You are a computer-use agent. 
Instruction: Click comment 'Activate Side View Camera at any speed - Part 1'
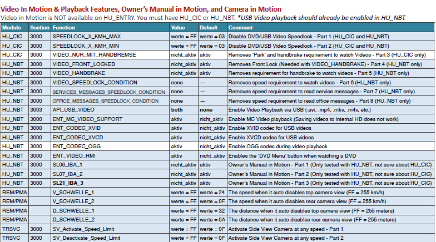click(x=286, y=229)
